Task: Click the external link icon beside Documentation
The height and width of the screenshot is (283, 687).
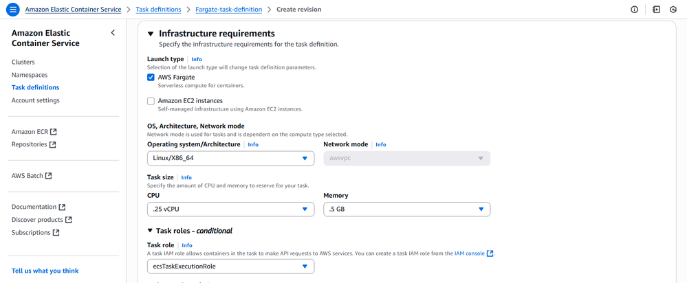Action: point(63,207)
